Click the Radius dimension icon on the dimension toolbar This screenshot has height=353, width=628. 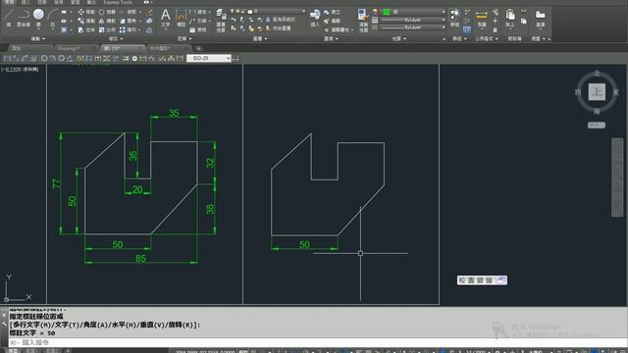click(44, 59)
